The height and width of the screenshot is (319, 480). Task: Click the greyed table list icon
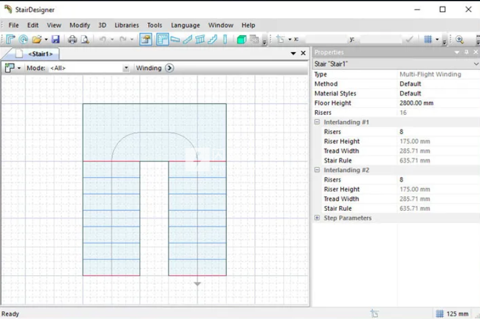pos(254,39)
